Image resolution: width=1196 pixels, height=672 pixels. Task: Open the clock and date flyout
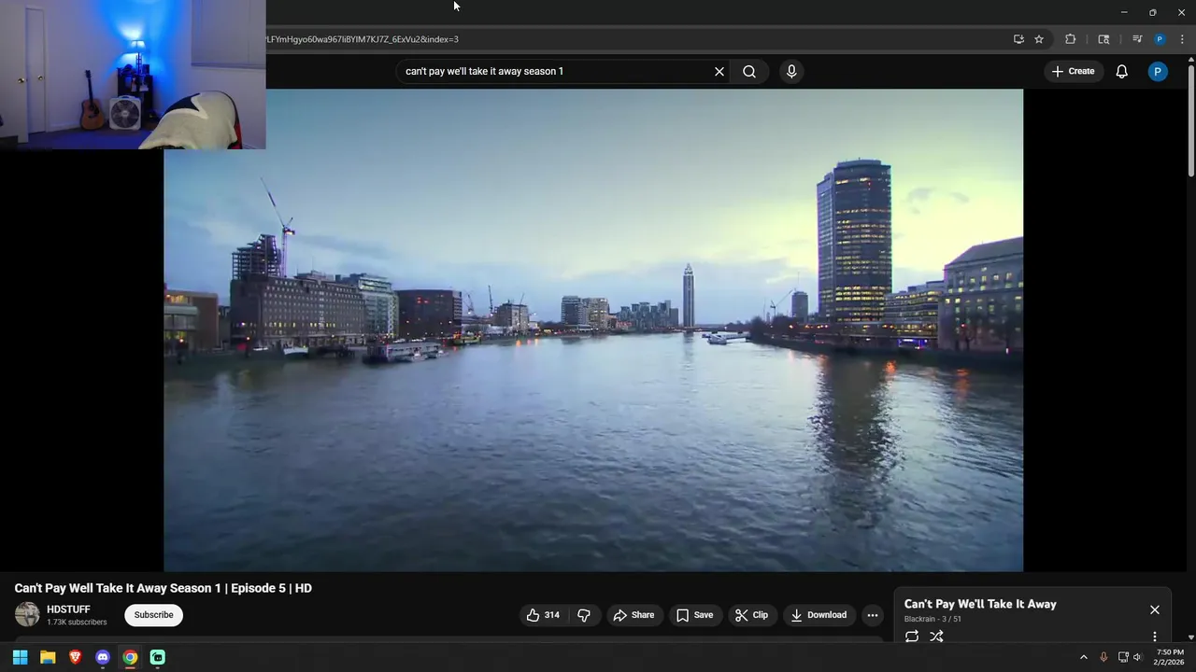[x=1170, y=657]
